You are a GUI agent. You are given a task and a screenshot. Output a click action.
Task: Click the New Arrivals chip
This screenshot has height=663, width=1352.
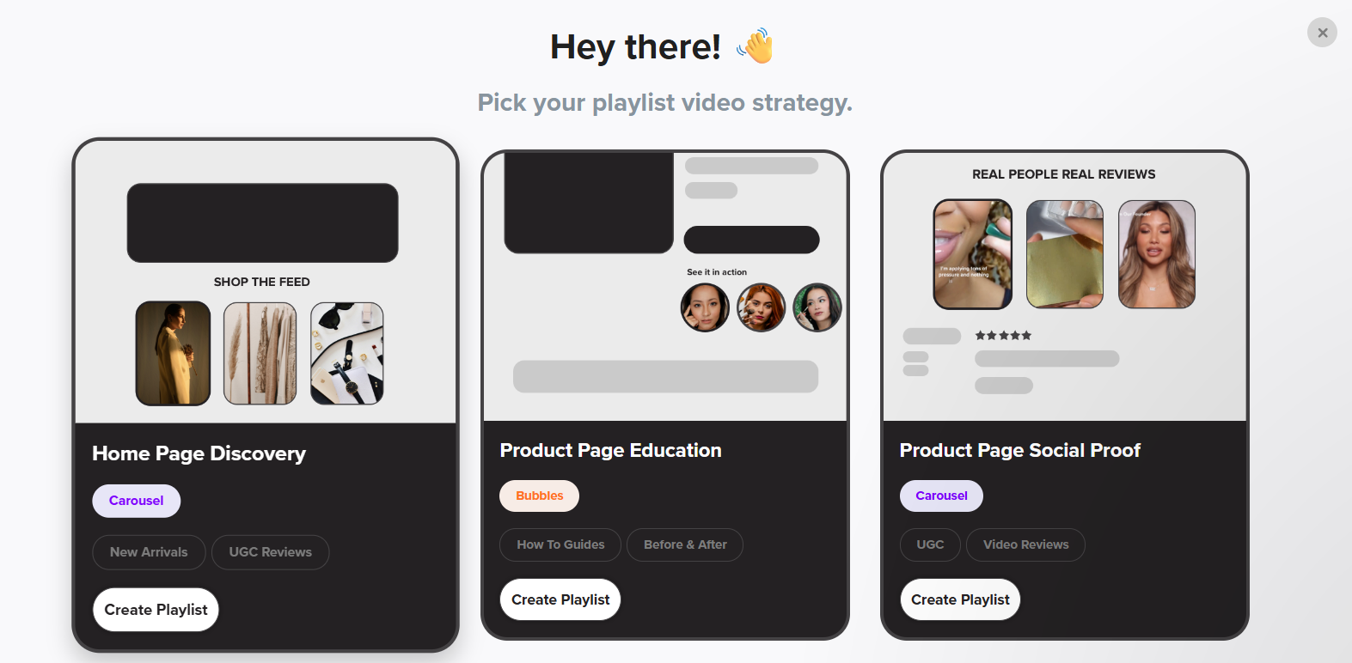tap(149, 552)
